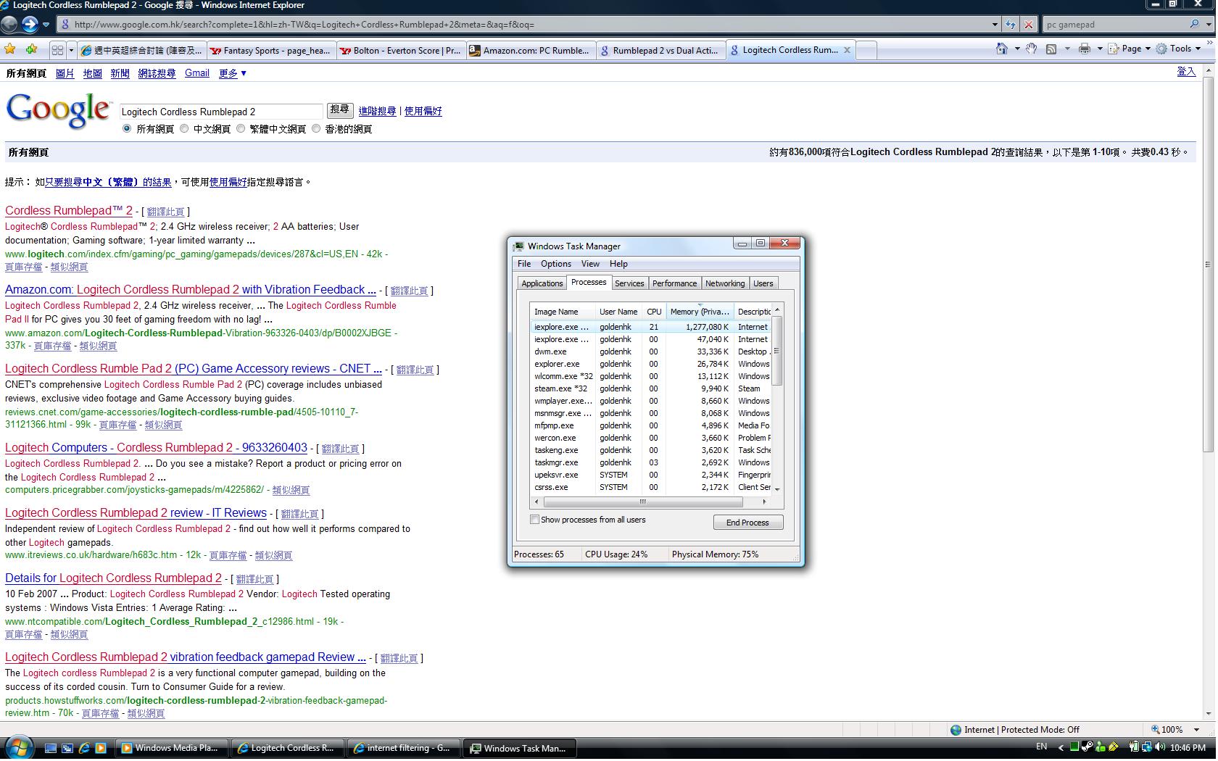Click the 搜尋 search button on Google
The height and width of the screenshot is (761, 1218).
pos(339,110)
